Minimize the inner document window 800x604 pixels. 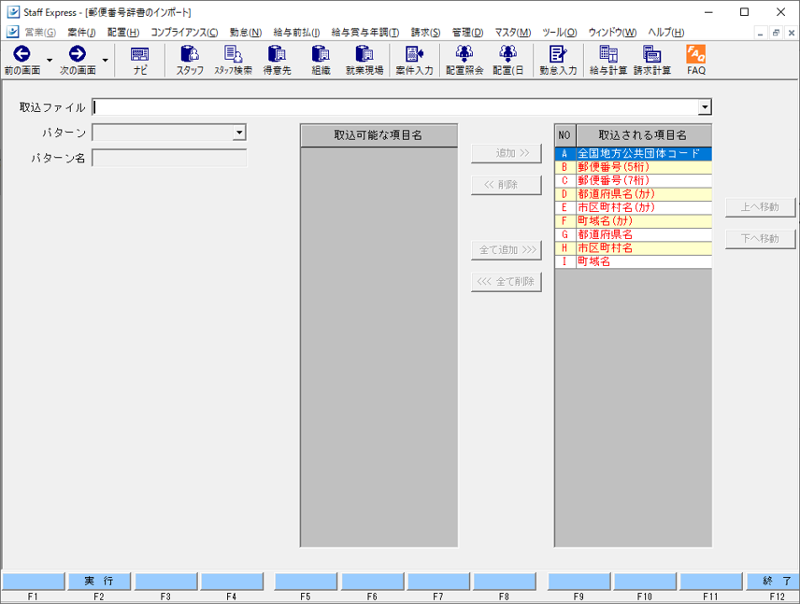[760, 33]
